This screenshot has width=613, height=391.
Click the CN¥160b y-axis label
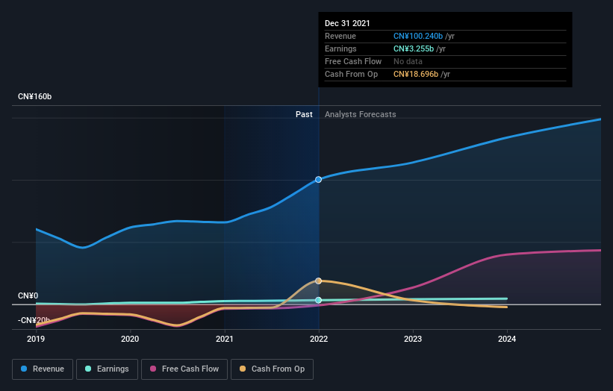35,96
